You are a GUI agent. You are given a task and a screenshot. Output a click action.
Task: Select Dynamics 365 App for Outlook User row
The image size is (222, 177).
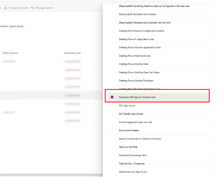point(158,97)
